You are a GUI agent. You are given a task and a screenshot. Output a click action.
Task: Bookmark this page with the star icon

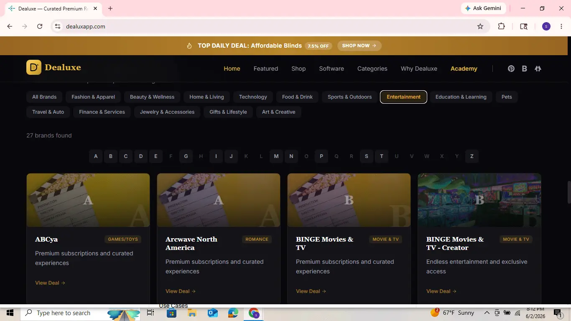point(480,26)
